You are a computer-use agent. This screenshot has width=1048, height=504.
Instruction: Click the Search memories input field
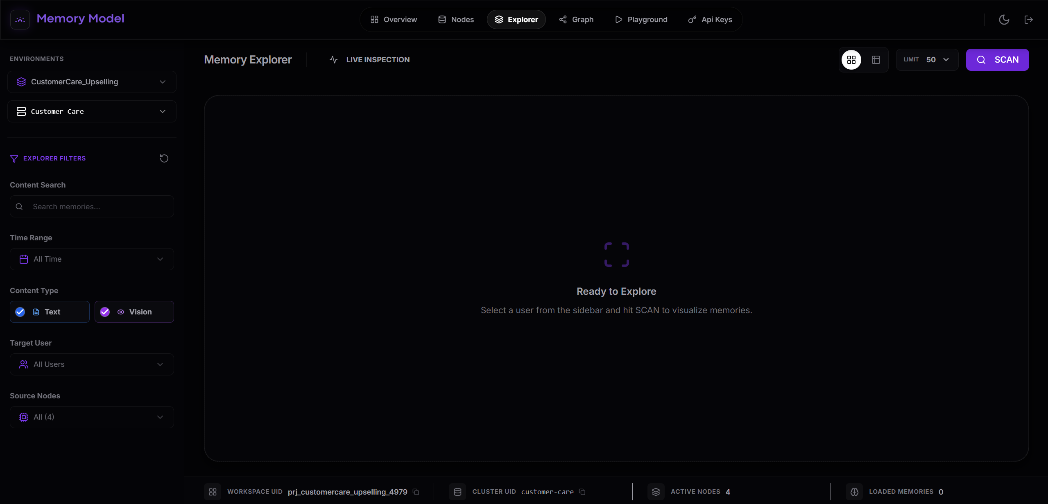coord(91,206)
